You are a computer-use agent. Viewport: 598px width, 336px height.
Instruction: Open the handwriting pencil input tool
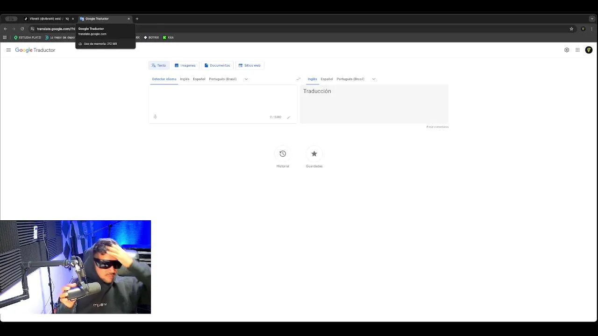[289, 117]
